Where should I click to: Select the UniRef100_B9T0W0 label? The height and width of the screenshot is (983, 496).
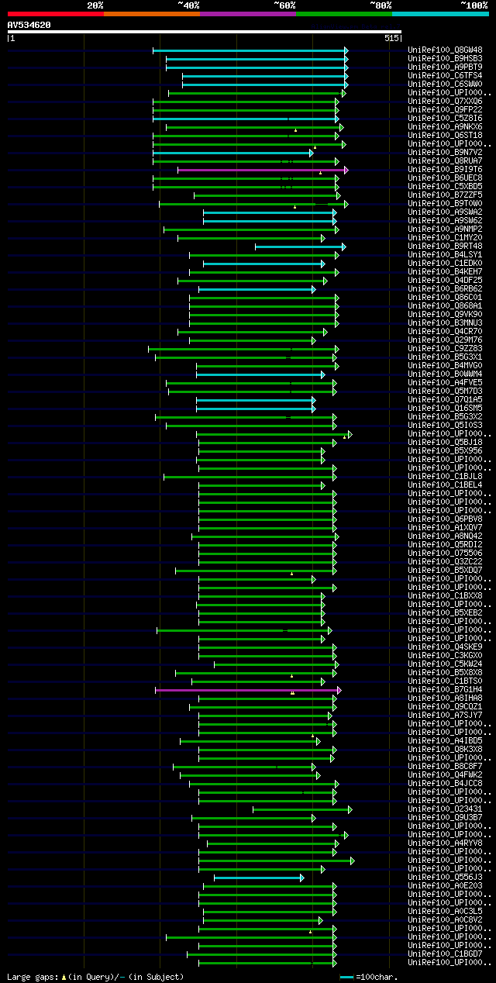tap(446, 203)
